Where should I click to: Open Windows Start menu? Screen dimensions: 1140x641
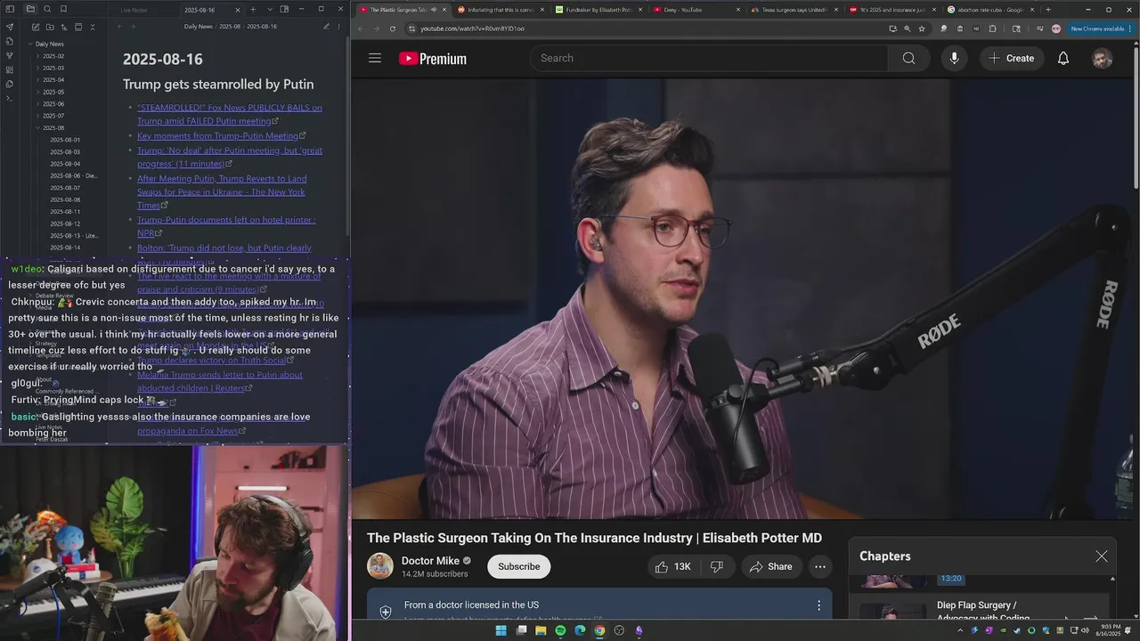(501, 630)
